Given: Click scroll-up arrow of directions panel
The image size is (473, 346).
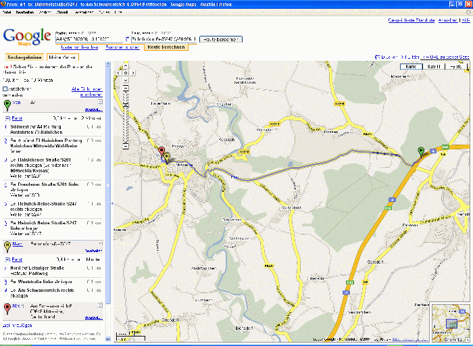Looking at the screenshot, I should pyautogui.click(x=107, y=64).
